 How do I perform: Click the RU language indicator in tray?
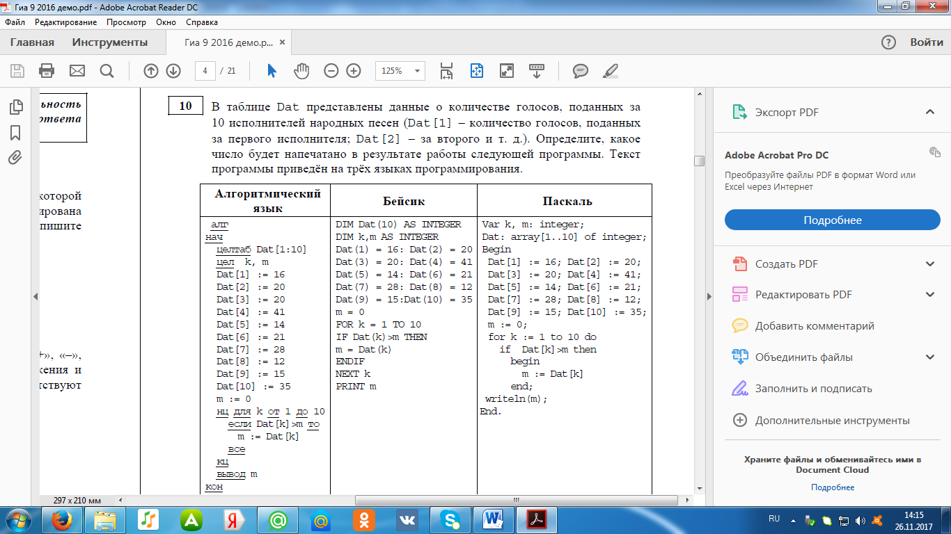774,519
